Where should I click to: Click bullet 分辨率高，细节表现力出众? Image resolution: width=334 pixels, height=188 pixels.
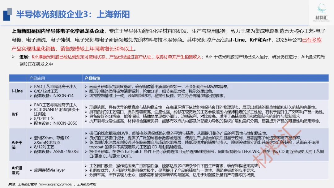173,175
